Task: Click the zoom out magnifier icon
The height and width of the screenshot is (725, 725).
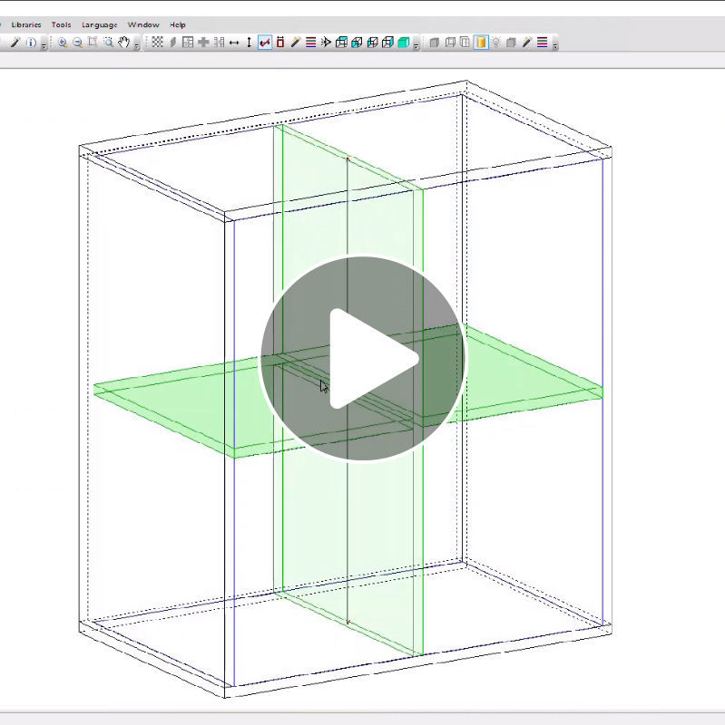Action: pyautogui.click(x=77, y=43)
